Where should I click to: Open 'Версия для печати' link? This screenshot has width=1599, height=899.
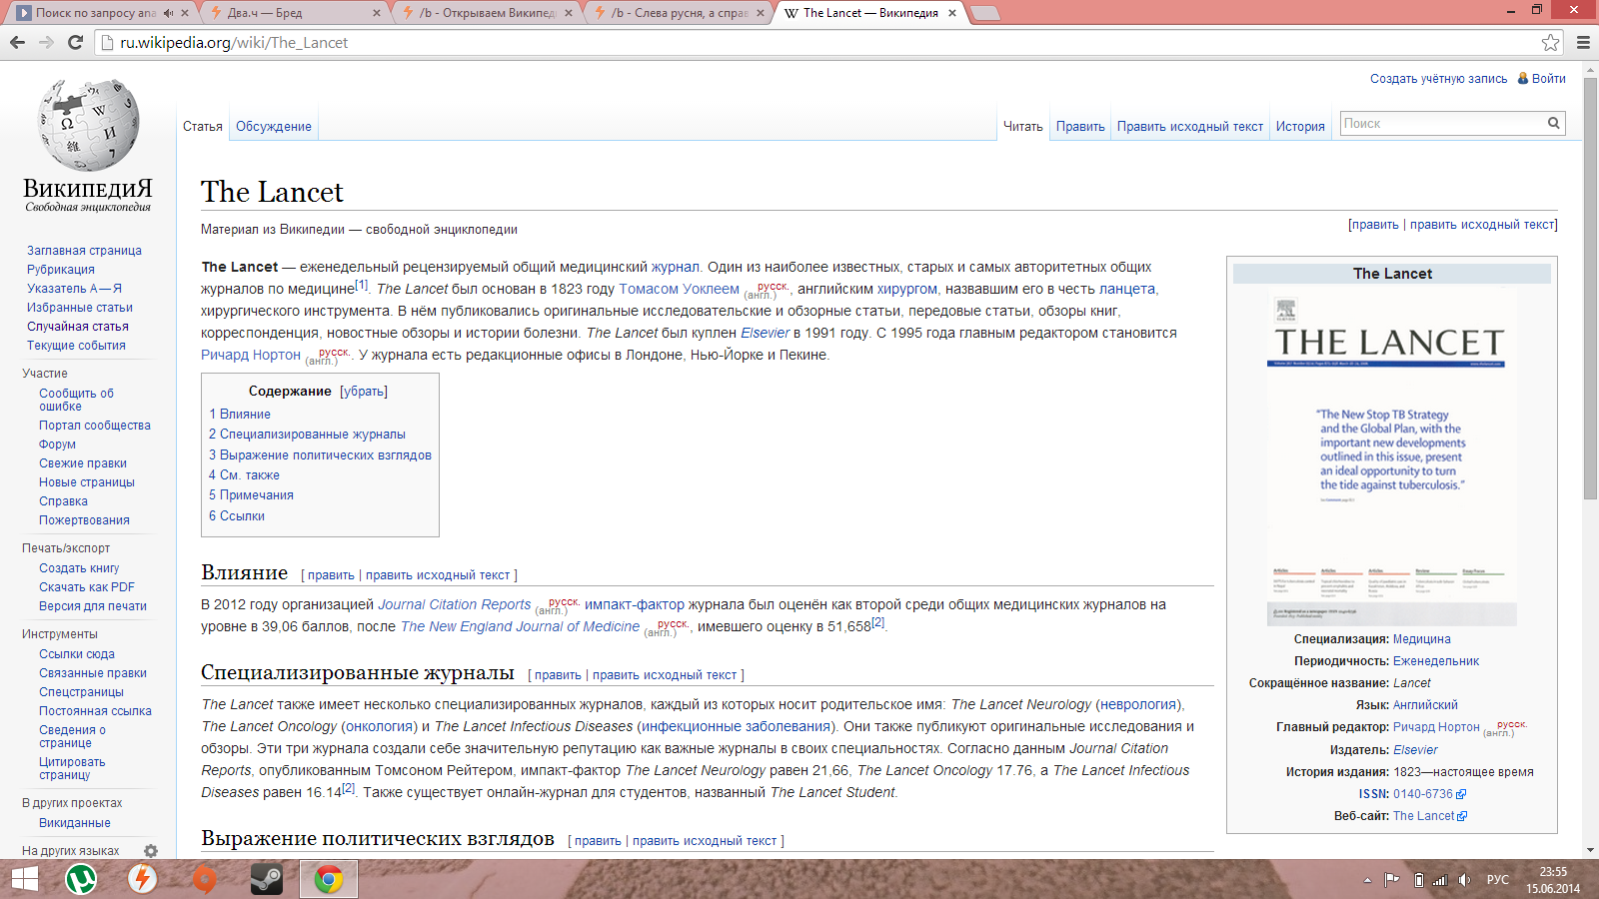(x=93, y=606)
